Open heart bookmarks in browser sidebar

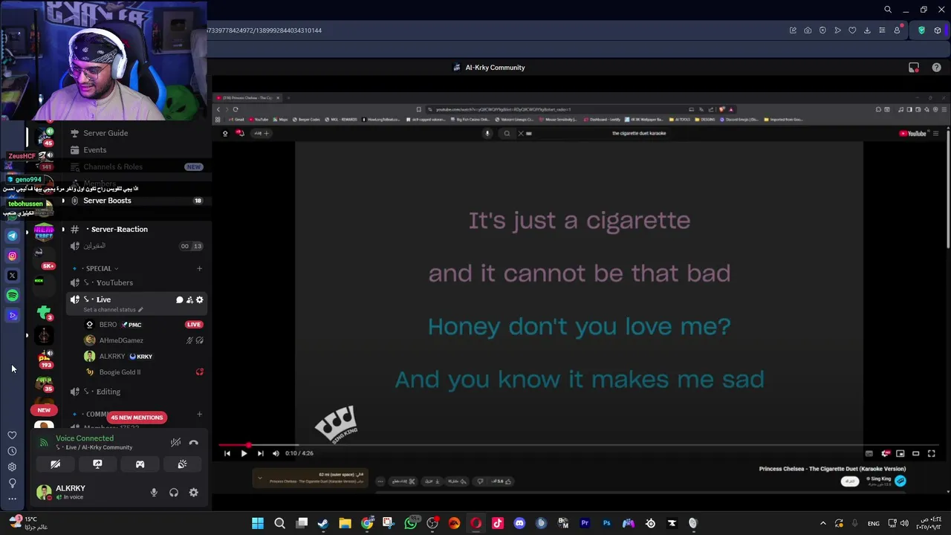(x=12, y=435)
